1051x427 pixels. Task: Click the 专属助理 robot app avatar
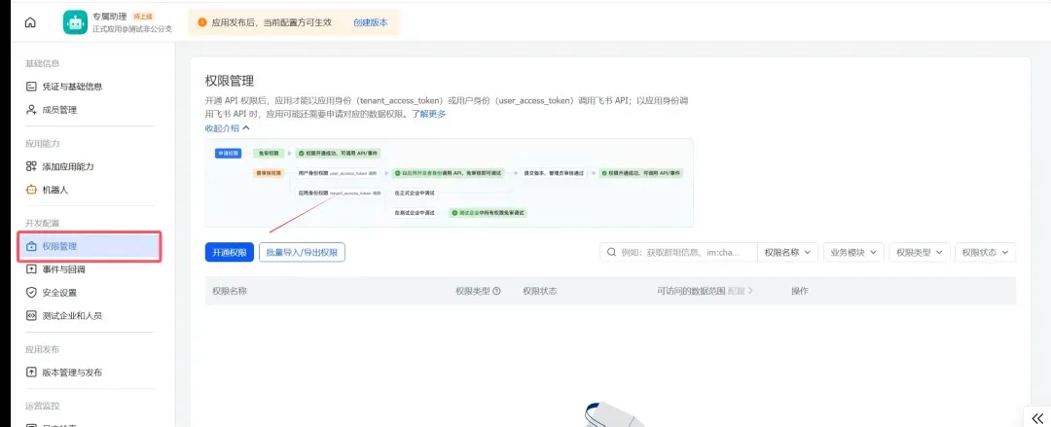pos(76,22)
